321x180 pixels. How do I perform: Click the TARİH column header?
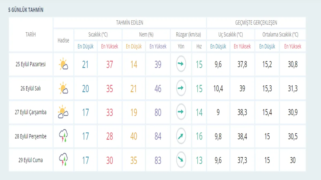(x=30, y=34)
